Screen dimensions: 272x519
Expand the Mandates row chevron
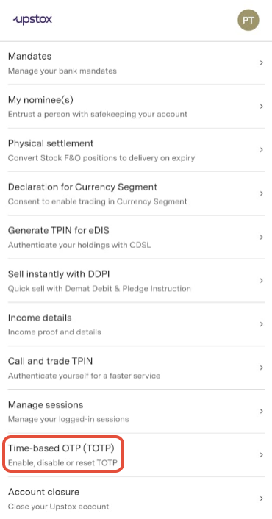click(262, 62)
